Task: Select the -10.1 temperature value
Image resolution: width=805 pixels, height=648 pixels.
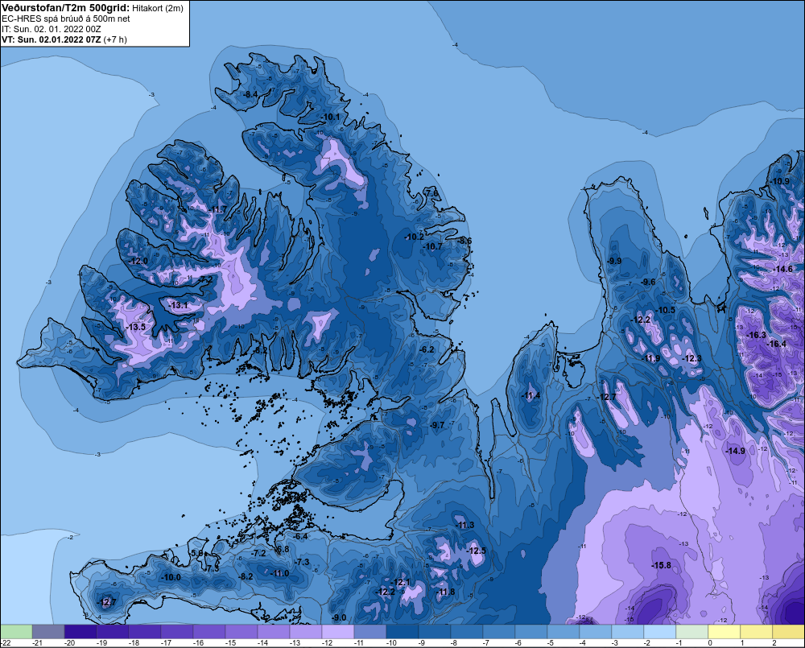Action: [x=331, y=117]
